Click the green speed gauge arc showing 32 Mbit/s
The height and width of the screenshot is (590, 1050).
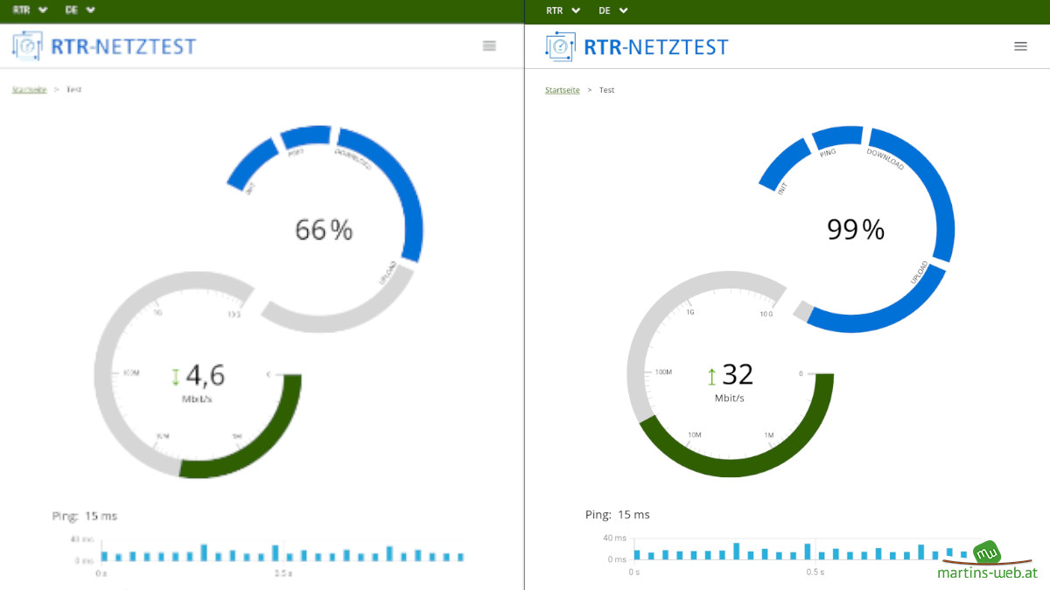pos(731,468)
